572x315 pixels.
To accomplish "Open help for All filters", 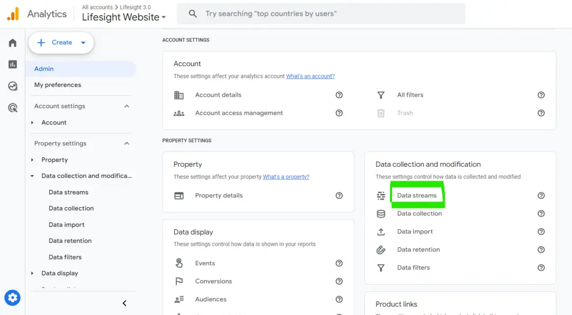I will (x=541, y=95).
